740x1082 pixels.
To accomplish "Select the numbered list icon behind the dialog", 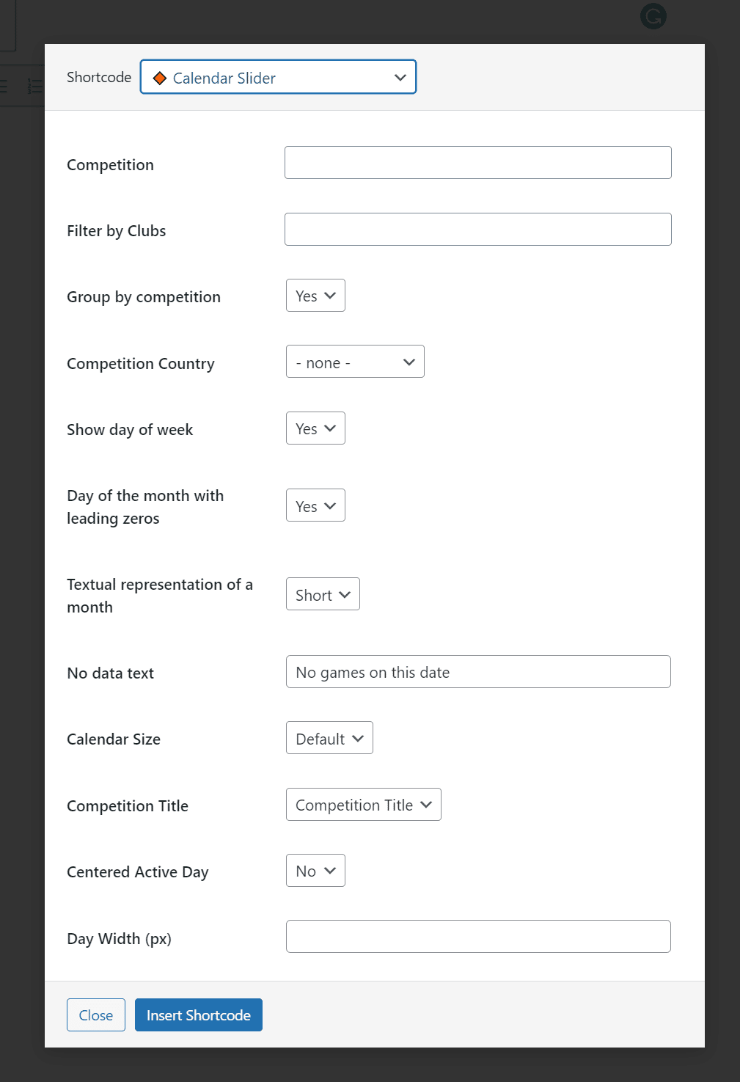I will [35, 86].
